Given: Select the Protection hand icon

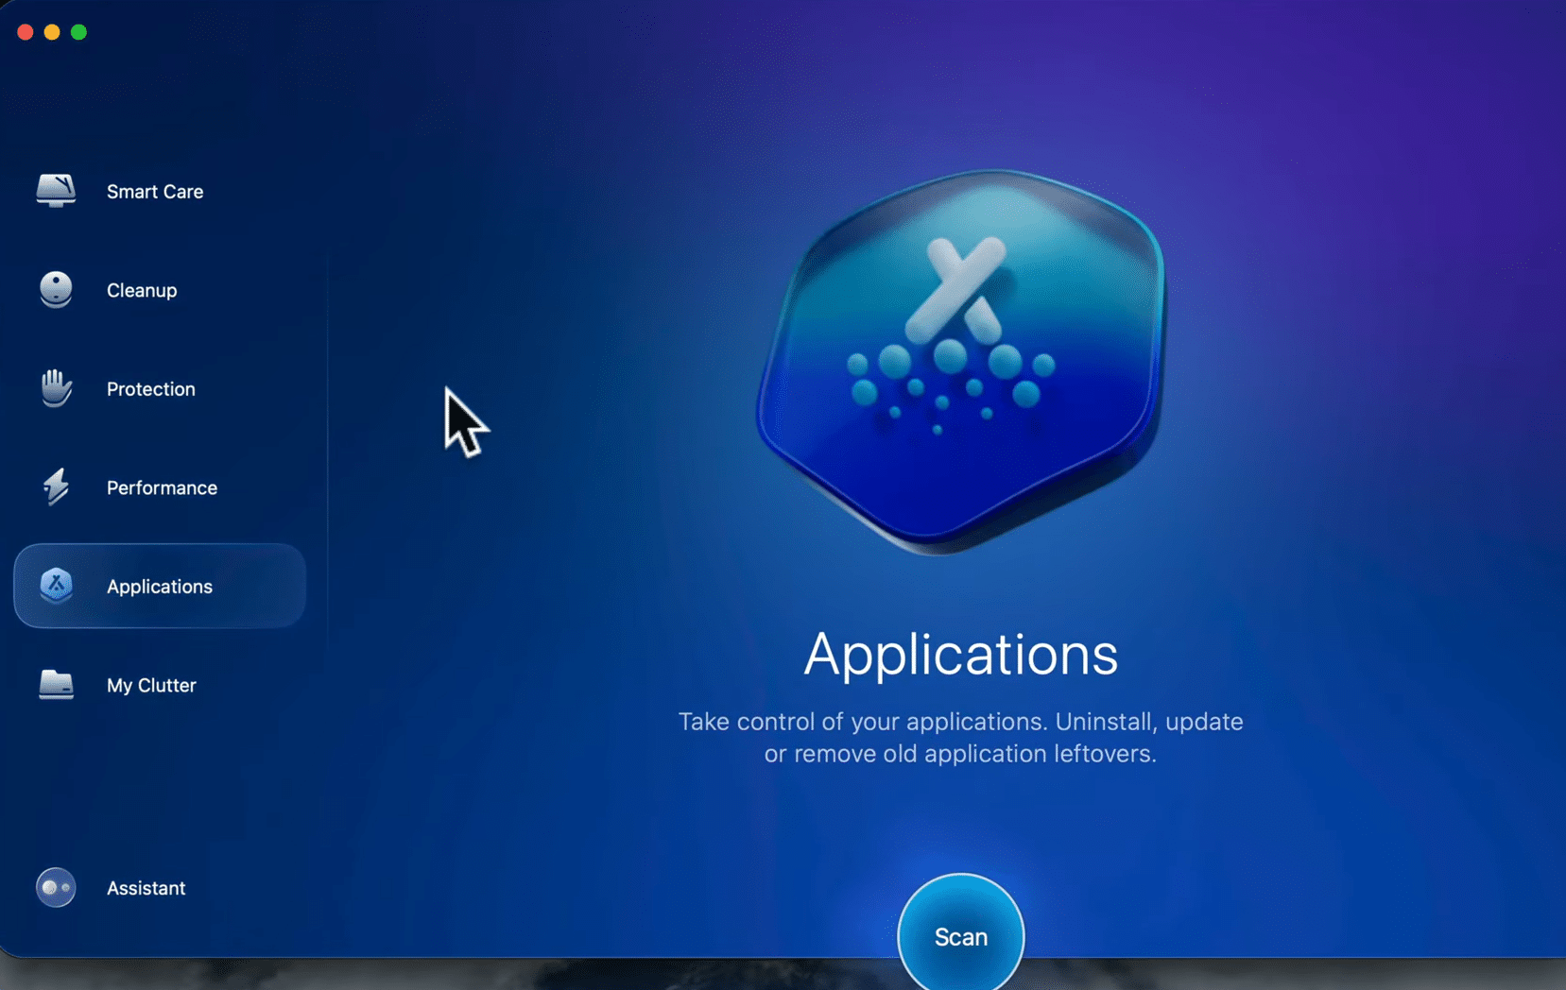Looking at the screenshot, I should tap(57, 388).
